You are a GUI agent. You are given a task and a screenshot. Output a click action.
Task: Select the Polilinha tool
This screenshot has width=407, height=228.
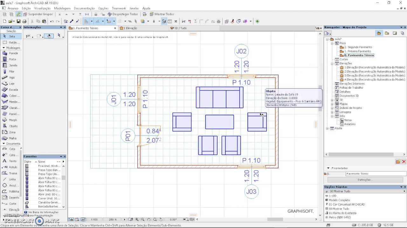(x=10, y=191)
